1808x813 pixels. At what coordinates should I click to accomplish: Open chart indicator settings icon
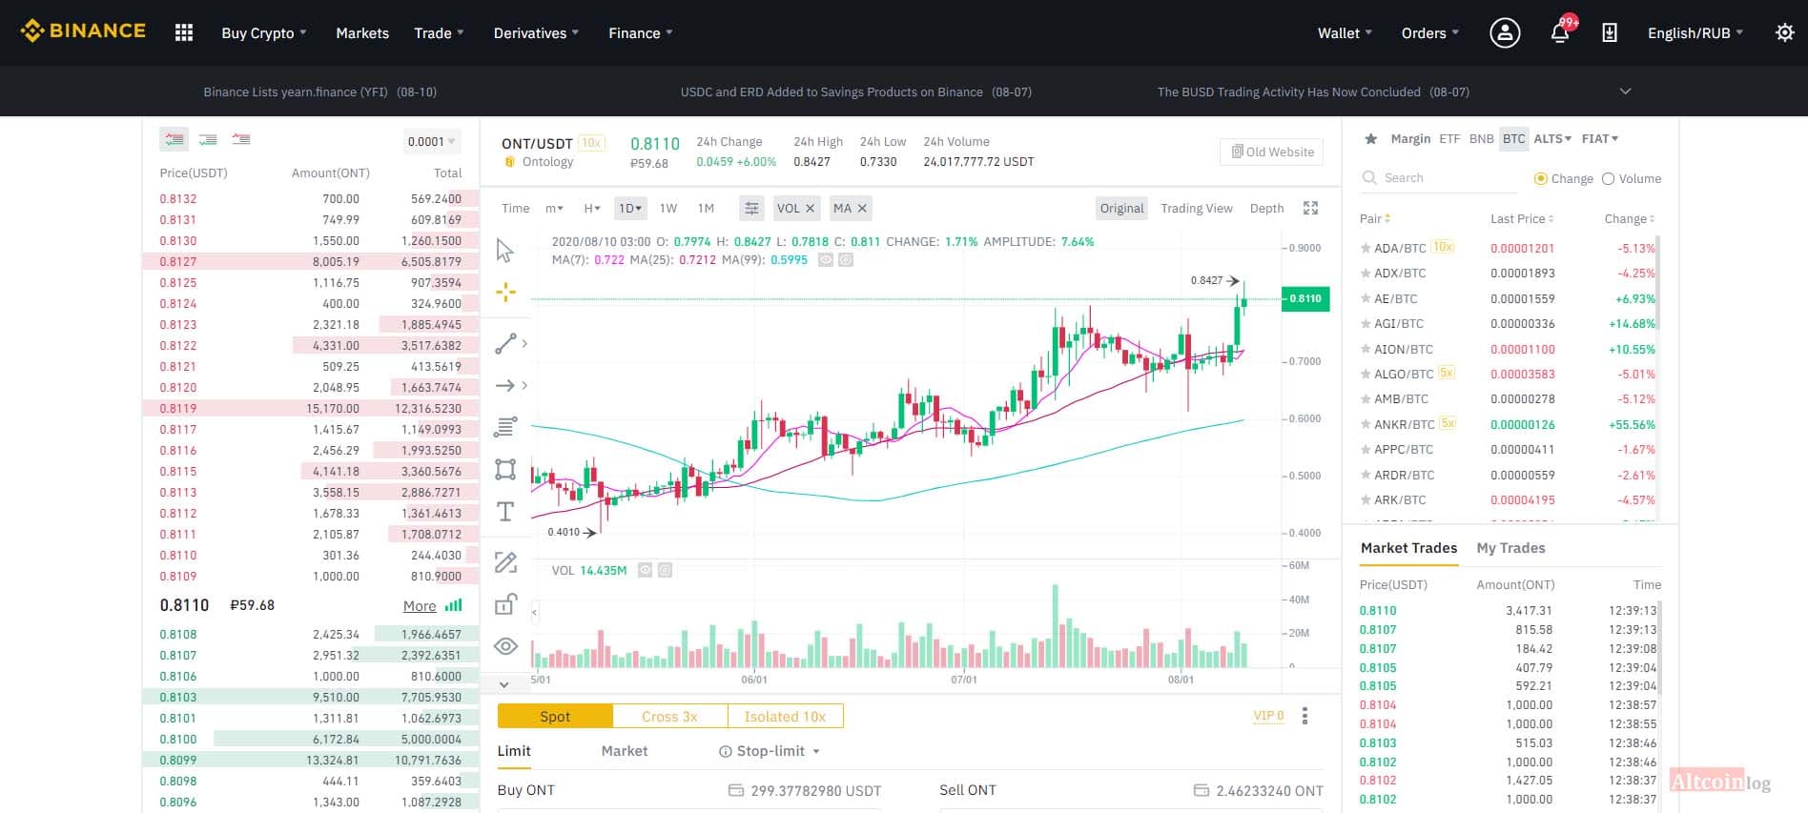[751, 208]
